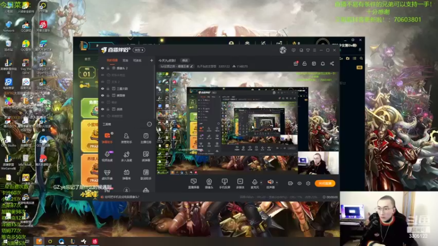Click the 修改 button beside the stream title
Image resolution: width=438 pixels, height=246 pixels.
click(185, 60)
